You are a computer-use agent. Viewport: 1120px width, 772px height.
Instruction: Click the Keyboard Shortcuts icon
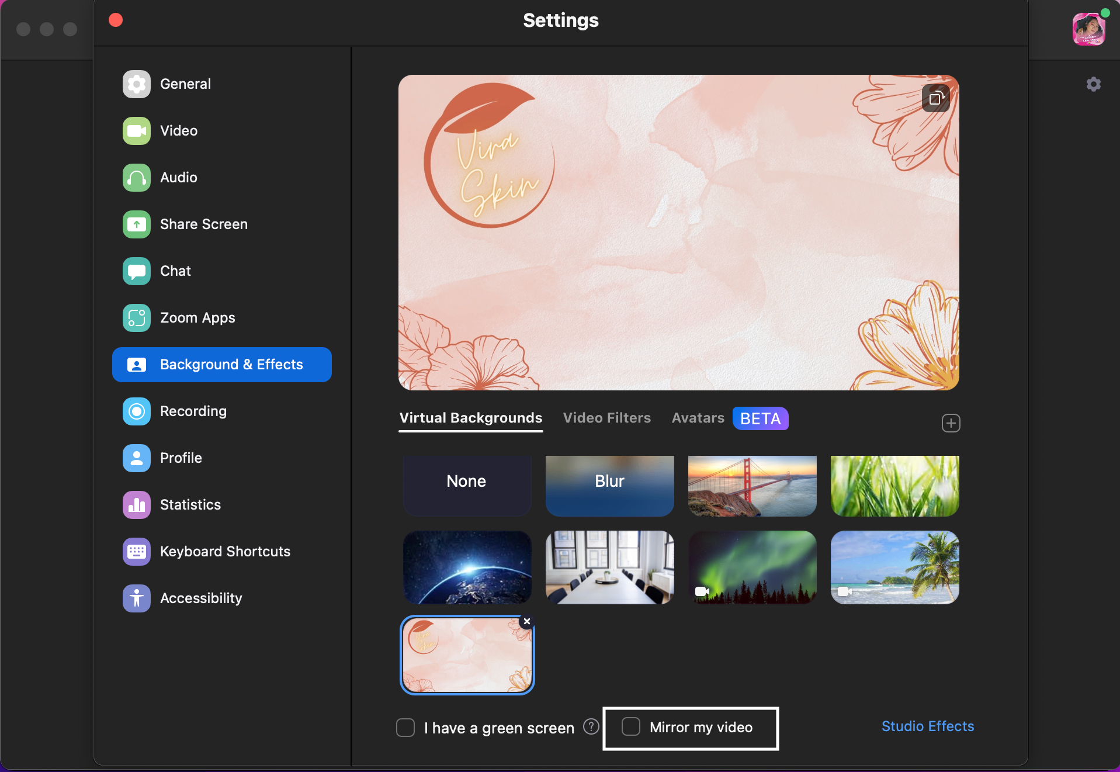[x=136, y=552]
